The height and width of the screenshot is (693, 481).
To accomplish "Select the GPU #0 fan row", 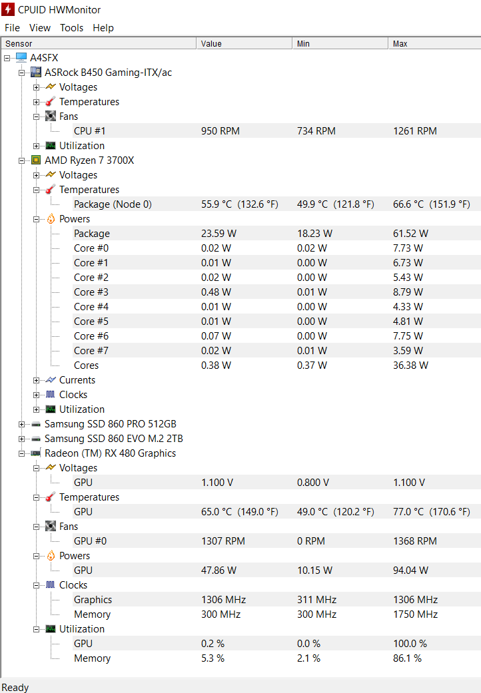I will point(276,541).
